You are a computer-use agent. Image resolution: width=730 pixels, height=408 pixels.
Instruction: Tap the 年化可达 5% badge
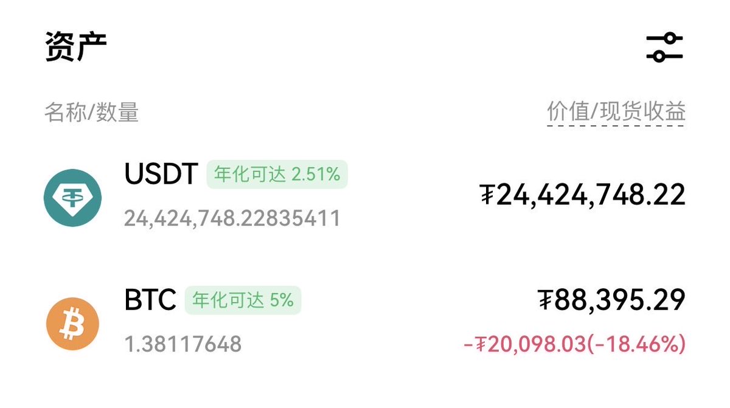[243, 300]
